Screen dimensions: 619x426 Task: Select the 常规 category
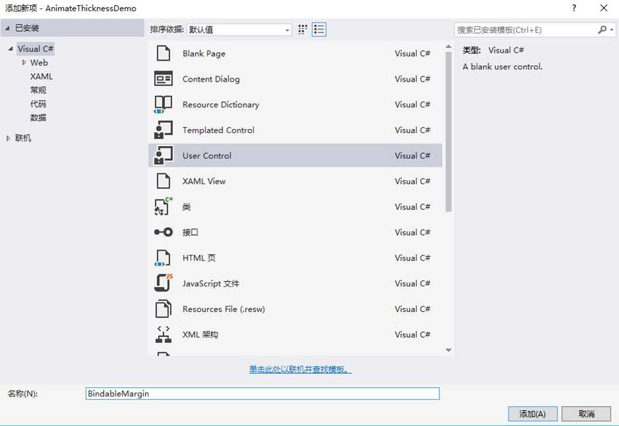38,90
